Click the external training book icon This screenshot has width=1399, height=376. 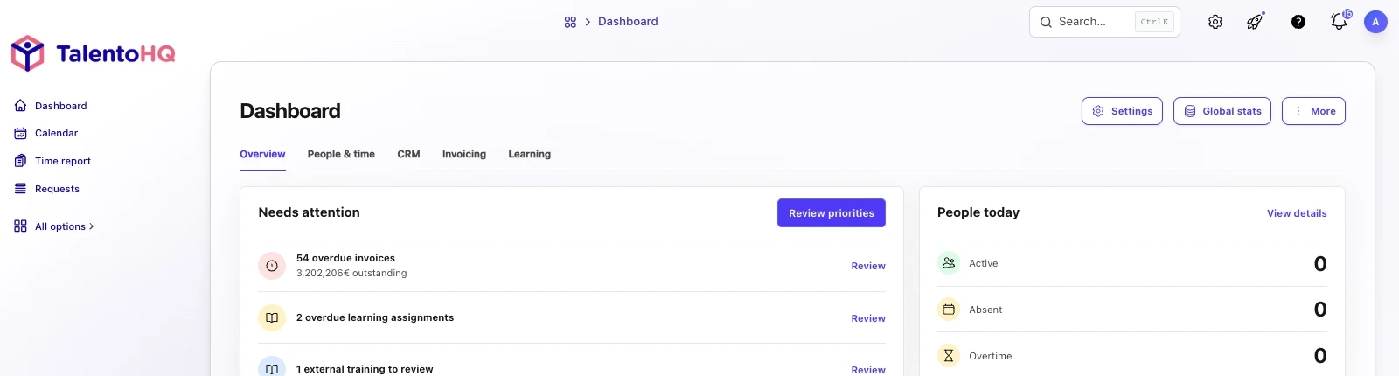[x=272, y=368]
